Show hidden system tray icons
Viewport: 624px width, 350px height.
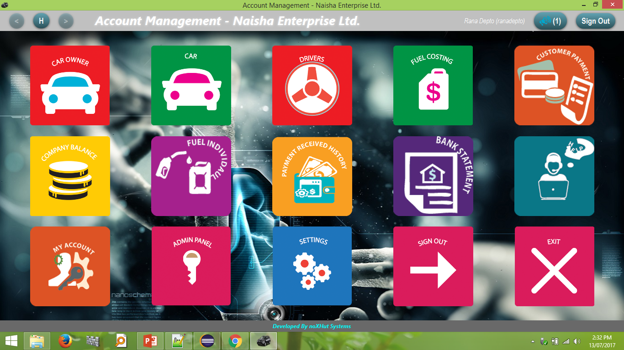pos(532,341)
